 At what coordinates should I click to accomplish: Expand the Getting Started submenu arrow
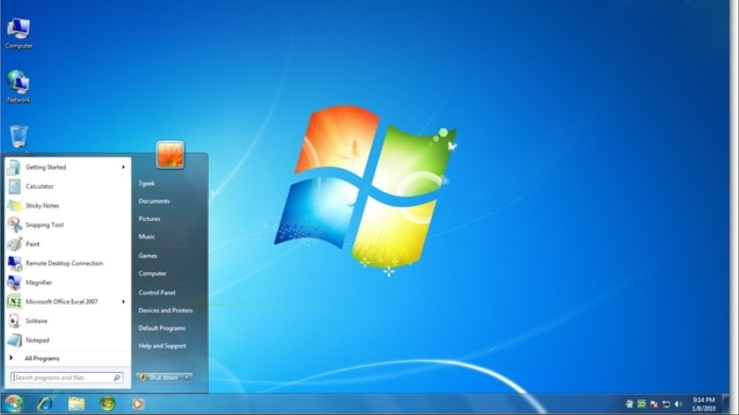pos(123,167)
